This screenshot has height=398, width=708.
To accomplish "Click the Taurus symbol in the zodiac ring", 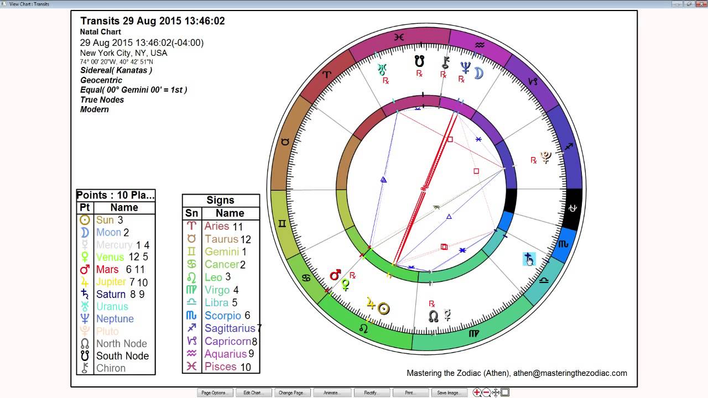I will 285,142.
